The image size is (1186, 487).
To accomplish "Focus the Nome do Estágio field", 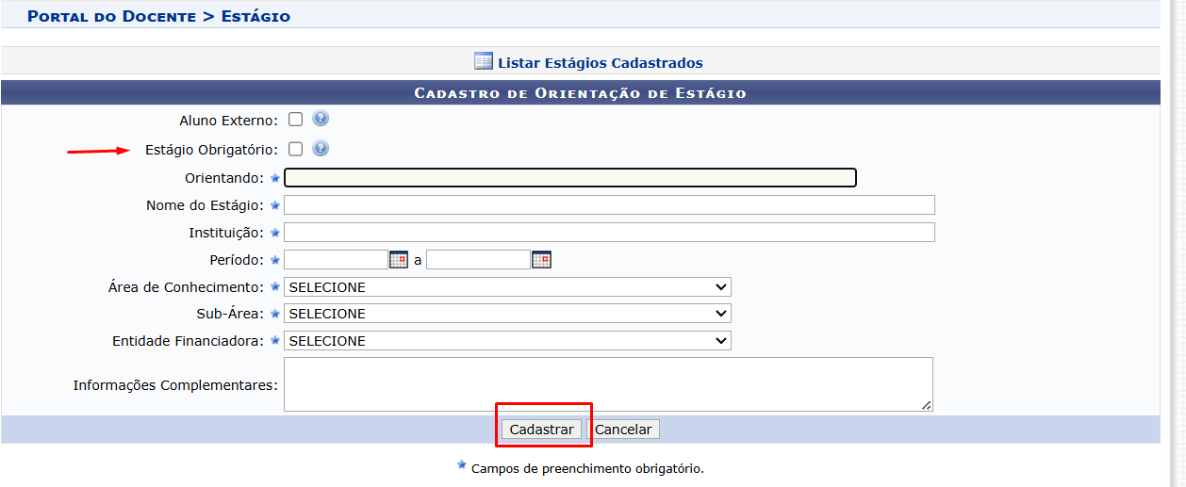I will click(609, 205).
